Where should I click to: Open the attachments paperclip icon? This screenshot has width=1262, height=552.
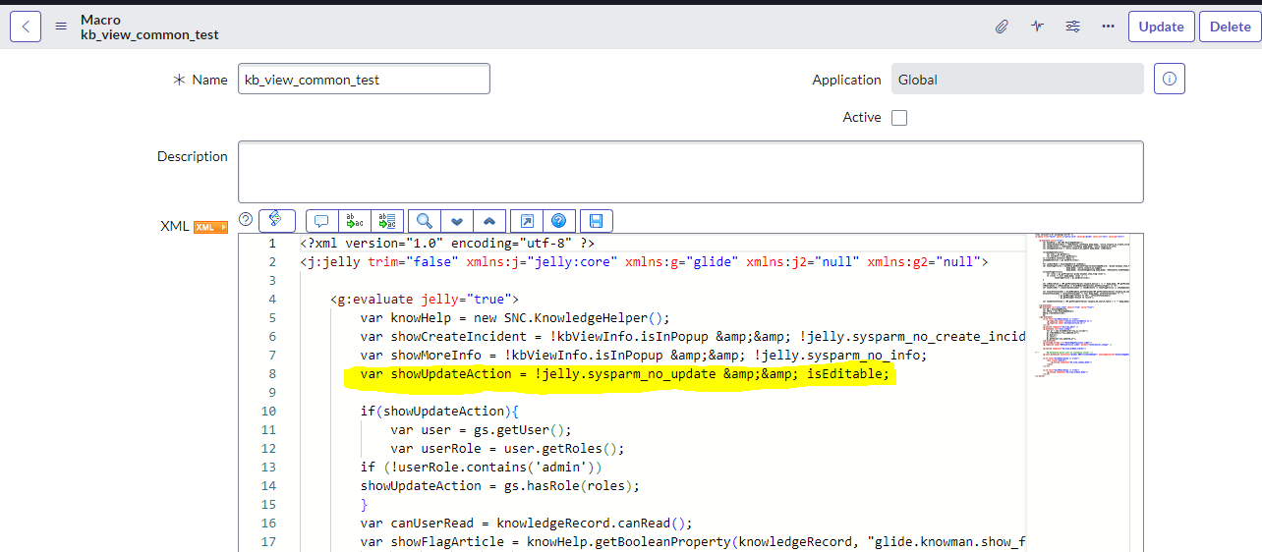point(1002,27)
